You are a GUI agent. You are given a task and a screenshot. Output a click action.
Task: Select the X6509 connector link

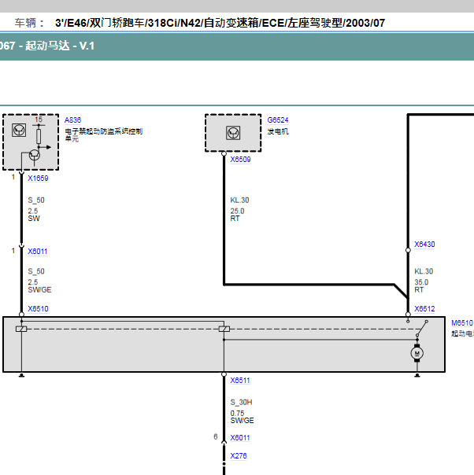pyautogui.click(x=240, y=159)
